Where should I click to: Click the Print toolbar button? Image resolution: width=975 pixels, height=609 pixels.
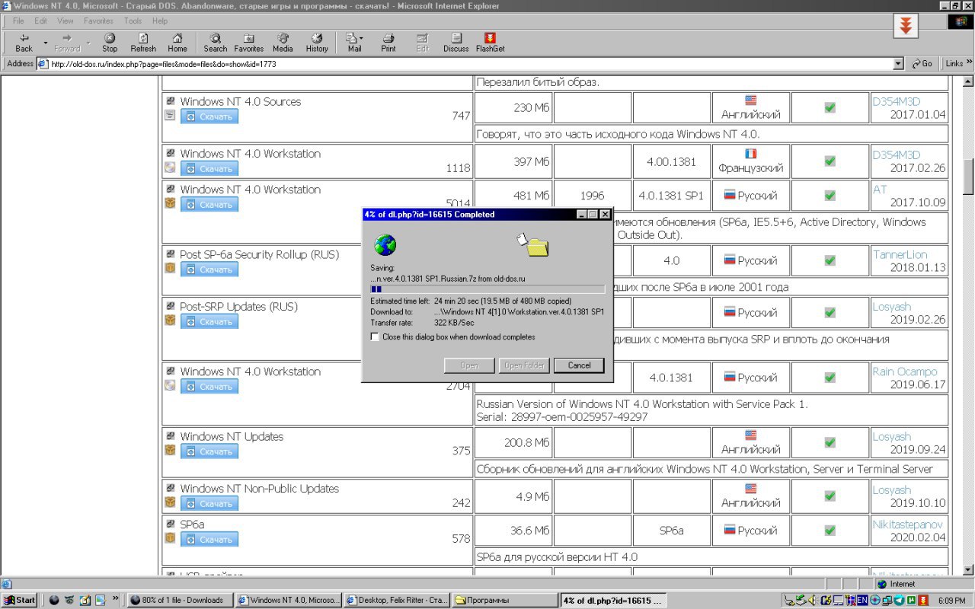coord(388,43)
